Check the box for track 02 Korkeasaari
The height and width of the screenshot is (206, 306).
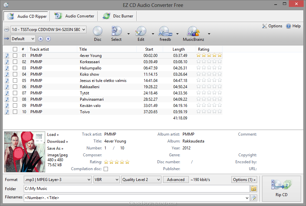click(x=15, y=62)
